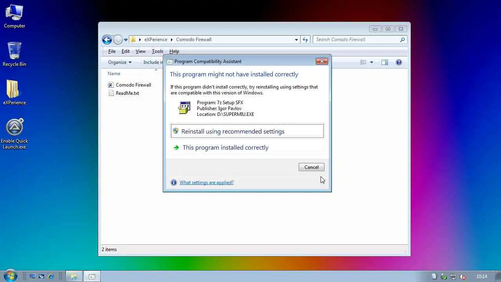Click Comodo Firewall breadcrumb in address bar

point(194,40)
